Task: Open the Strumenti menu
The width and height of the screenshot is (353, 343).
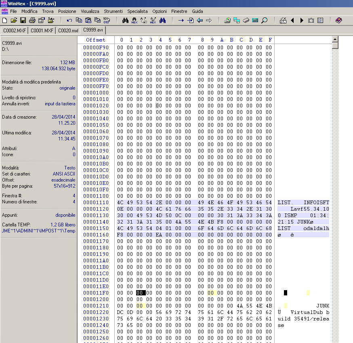Action: pos(113,11)
